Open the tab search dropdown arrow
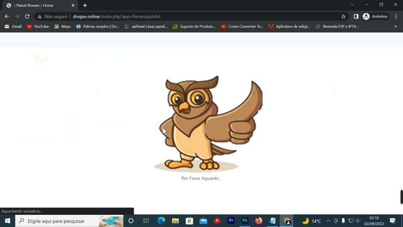Image resolution: width=403 pixels, height=227 pixels. pyautogui.click(x=353, y=5)
